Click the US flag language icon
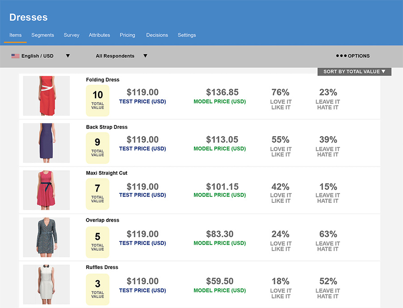 pyautogui.click(x=15, y=56)
